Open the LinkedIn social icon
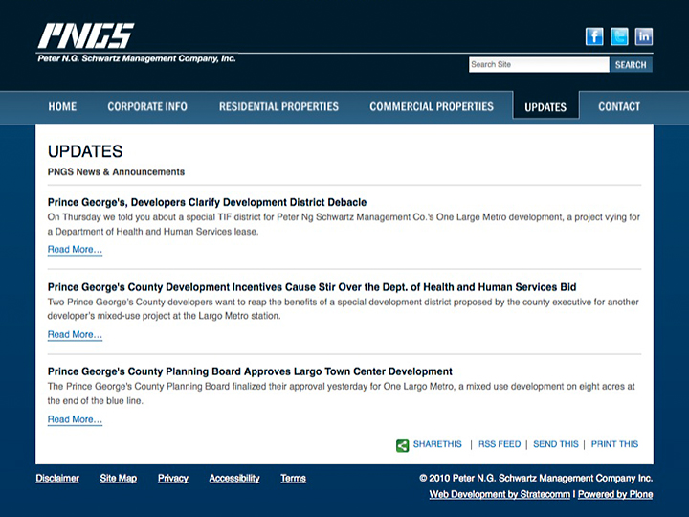This screenshot has width=689, height=517. tap(644, 36)
